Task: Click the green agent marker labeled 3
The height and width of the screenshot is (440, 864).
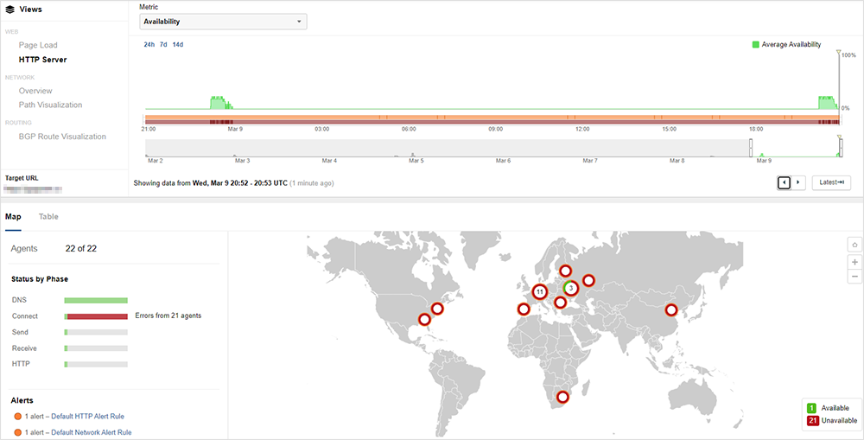Action: [571, 288]
